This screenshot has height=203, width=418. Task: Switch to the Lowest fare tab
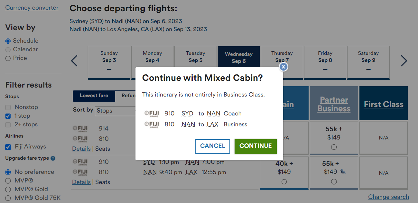point(94,96)
